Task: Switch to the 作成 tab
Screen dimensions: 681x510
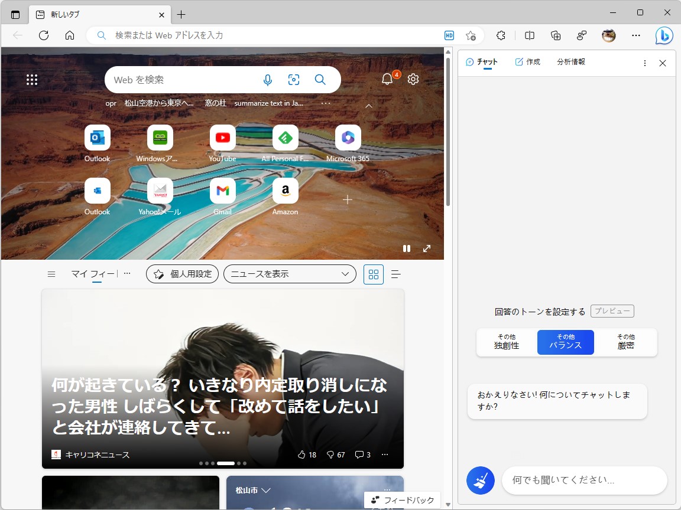Action: click(528, 61)
